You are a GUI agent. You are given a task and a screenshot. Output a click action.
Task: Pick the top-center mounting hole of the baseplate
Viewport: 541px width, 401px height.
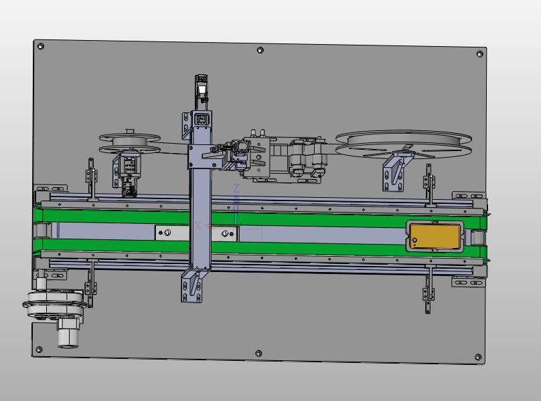point(260,50)
